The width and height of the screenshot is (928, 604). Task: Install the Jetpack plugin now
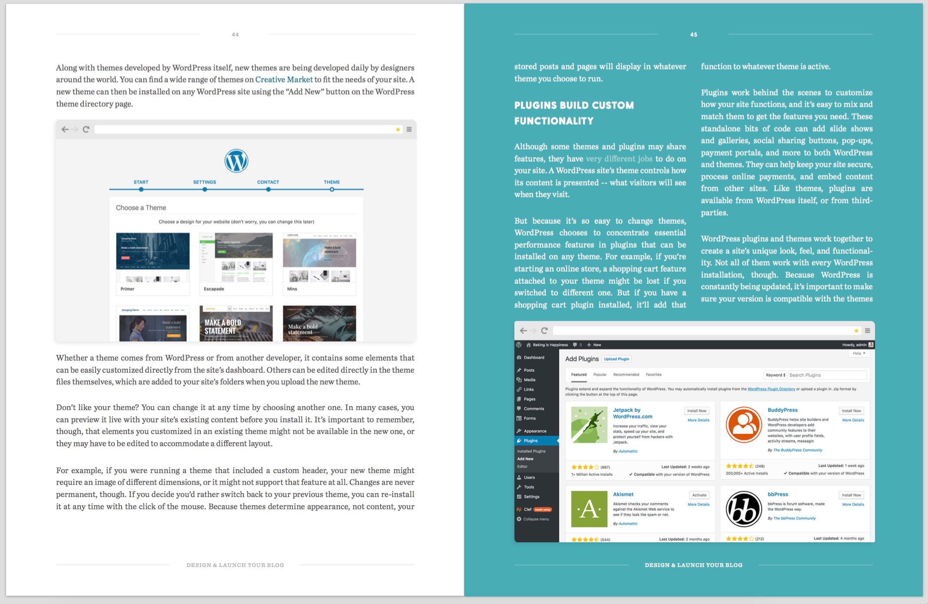click(x=697, y=411)
